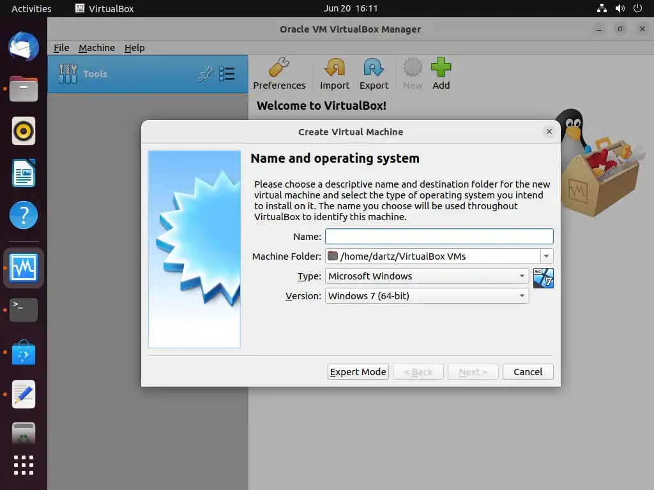Open Text Editor from the dock

tap(24, 394)
